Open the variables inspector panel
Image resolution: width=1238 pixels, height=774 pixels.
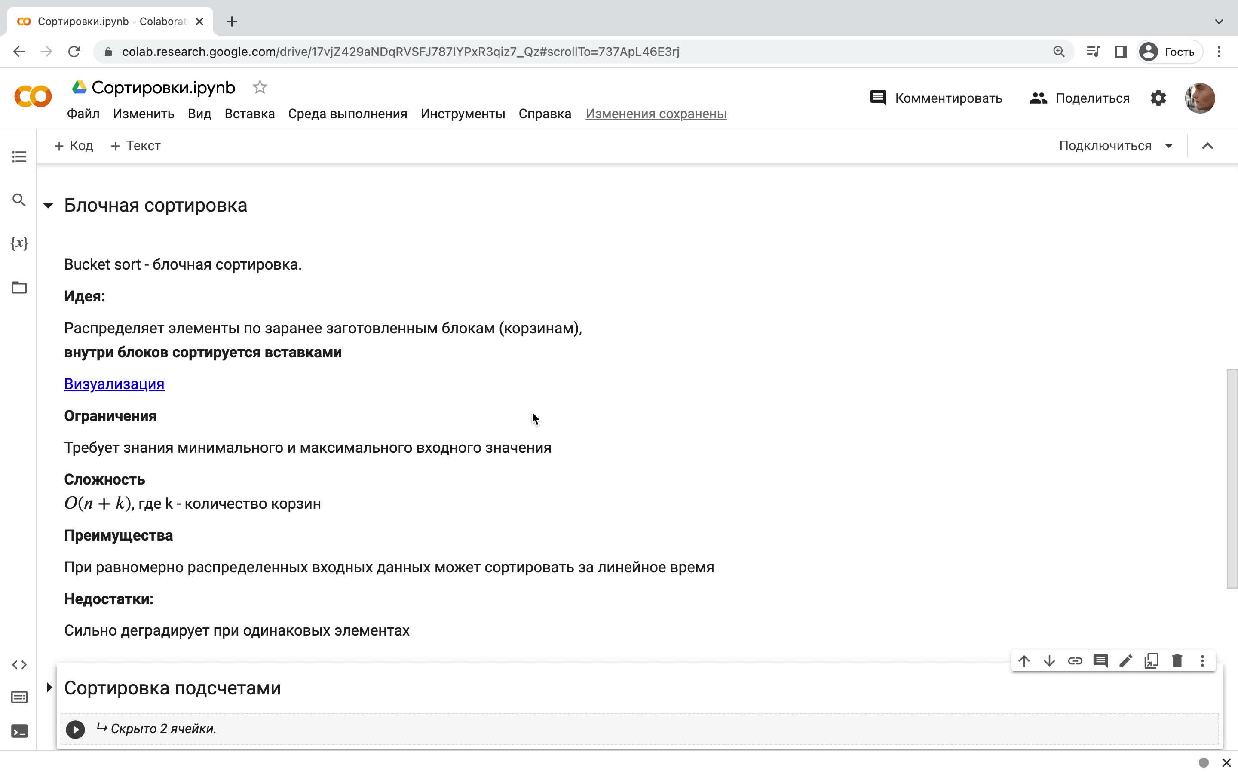(19, 243)
